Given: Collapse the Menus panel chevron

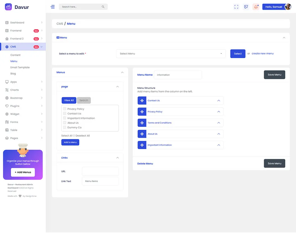Looking at the screenshot, I should point(122,72).
